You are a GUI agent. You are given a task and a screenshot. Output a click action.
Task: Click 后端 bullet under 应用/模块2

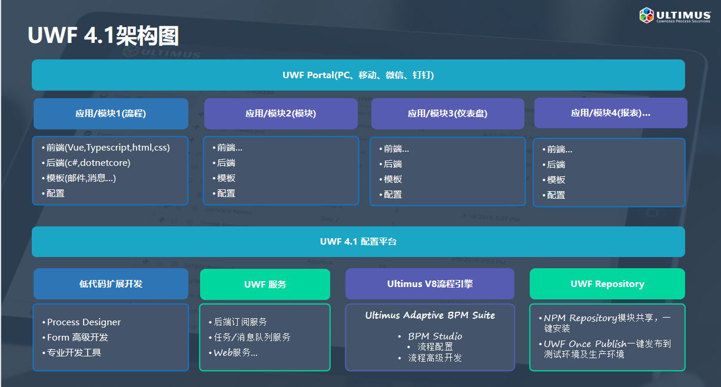[x=224, y=163]
